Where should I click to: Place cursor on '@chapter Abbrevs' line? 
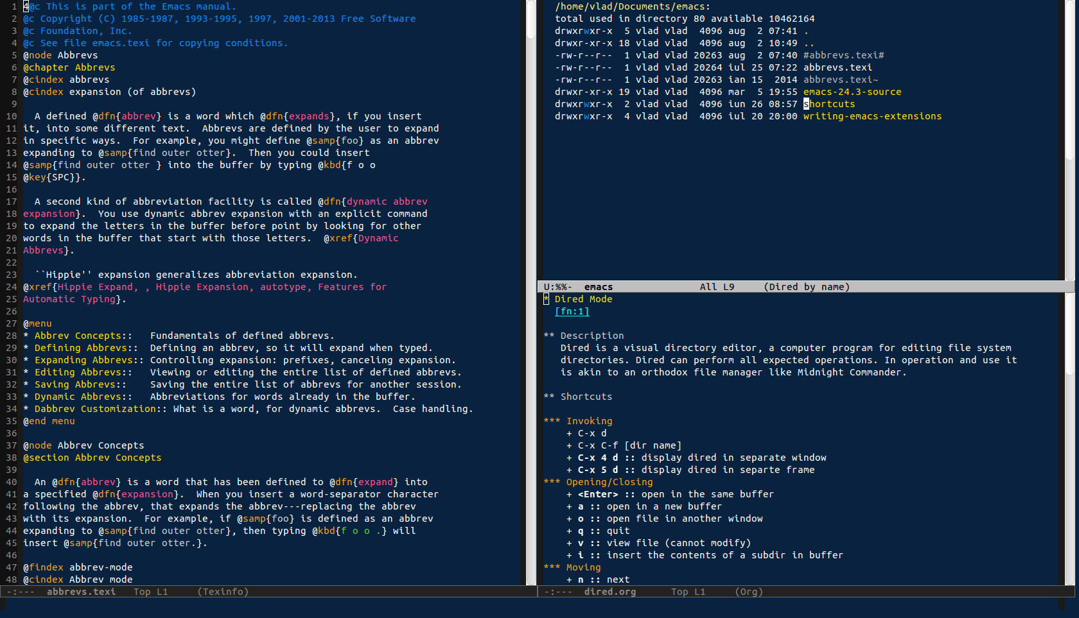pos(69,67)
